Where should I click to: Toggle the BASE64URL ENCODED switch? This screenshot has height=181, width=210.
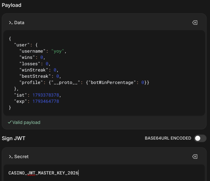tap(200, 138)
